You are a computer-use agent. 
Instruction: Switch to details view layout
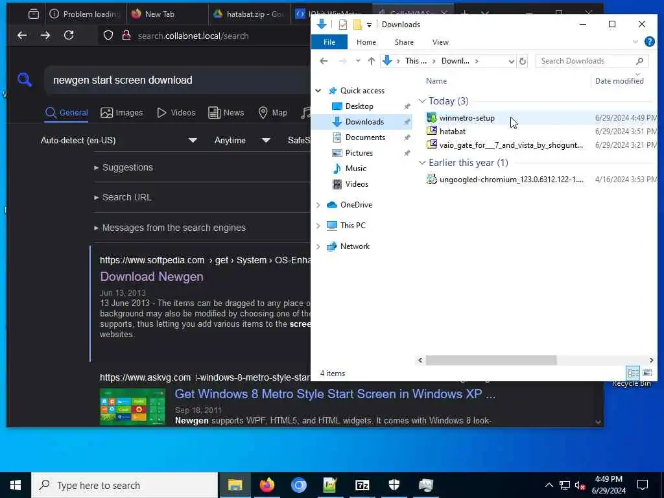(634, 373)
